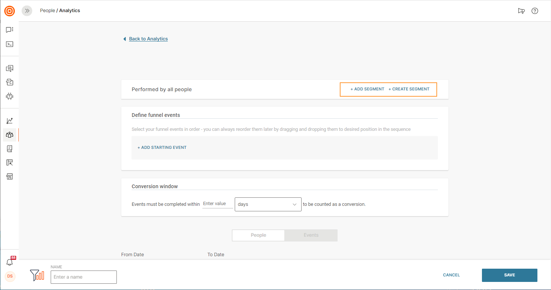Click the funnel Name input field
551x290 pixels.
click(84, 277)
